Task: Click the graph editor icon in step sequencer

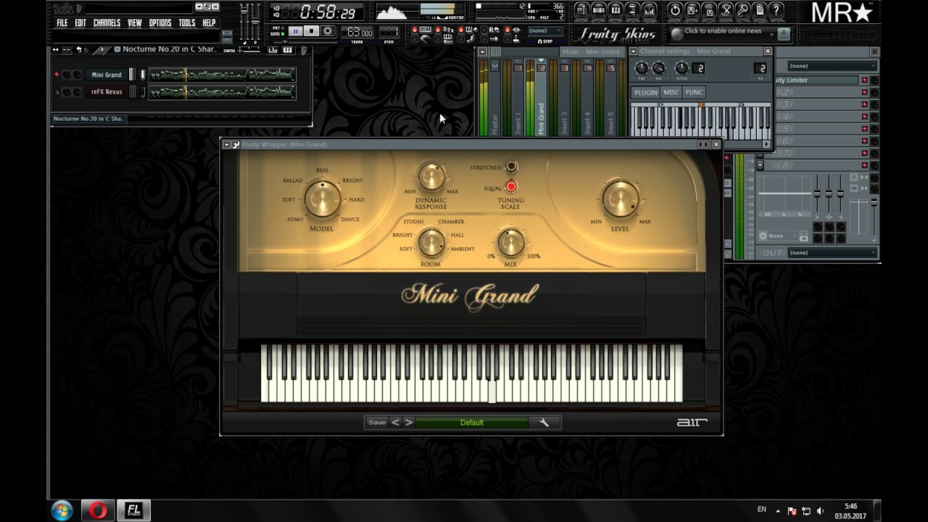Action: [x=273, y=51]
